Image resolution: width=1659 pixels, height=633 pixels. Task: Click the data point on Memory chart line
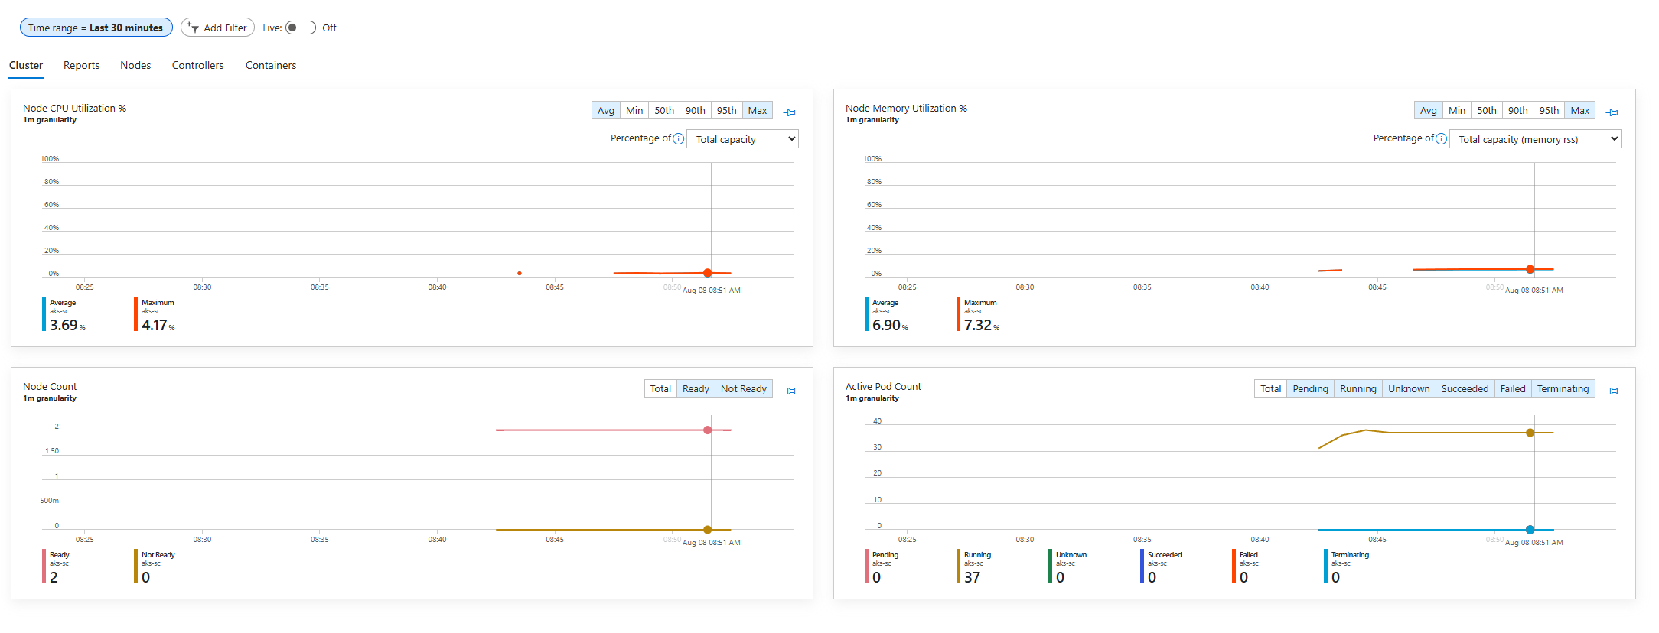(x=1530, y=269)
